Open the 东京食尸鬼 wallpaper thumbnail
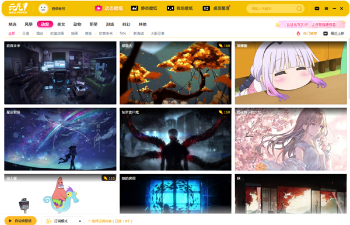 [176, 139]
